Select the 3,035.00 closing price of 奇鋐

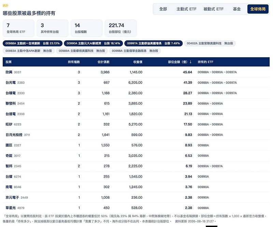click(135, 156)
